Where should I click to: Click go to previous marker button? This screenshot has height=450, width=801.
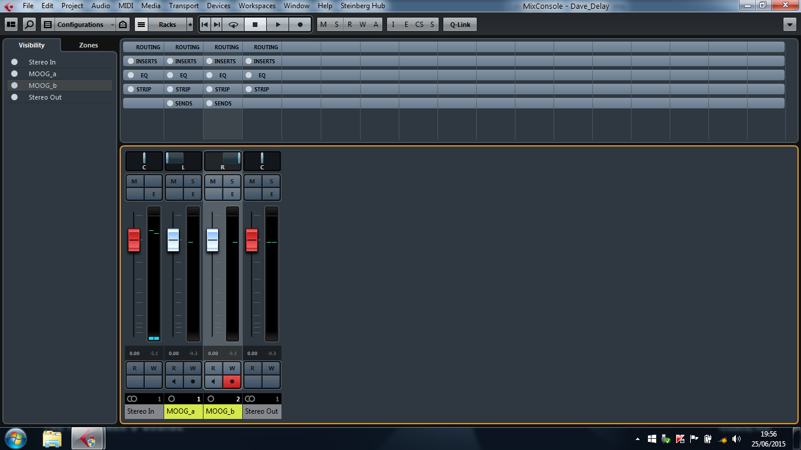[x=205, y=25]
